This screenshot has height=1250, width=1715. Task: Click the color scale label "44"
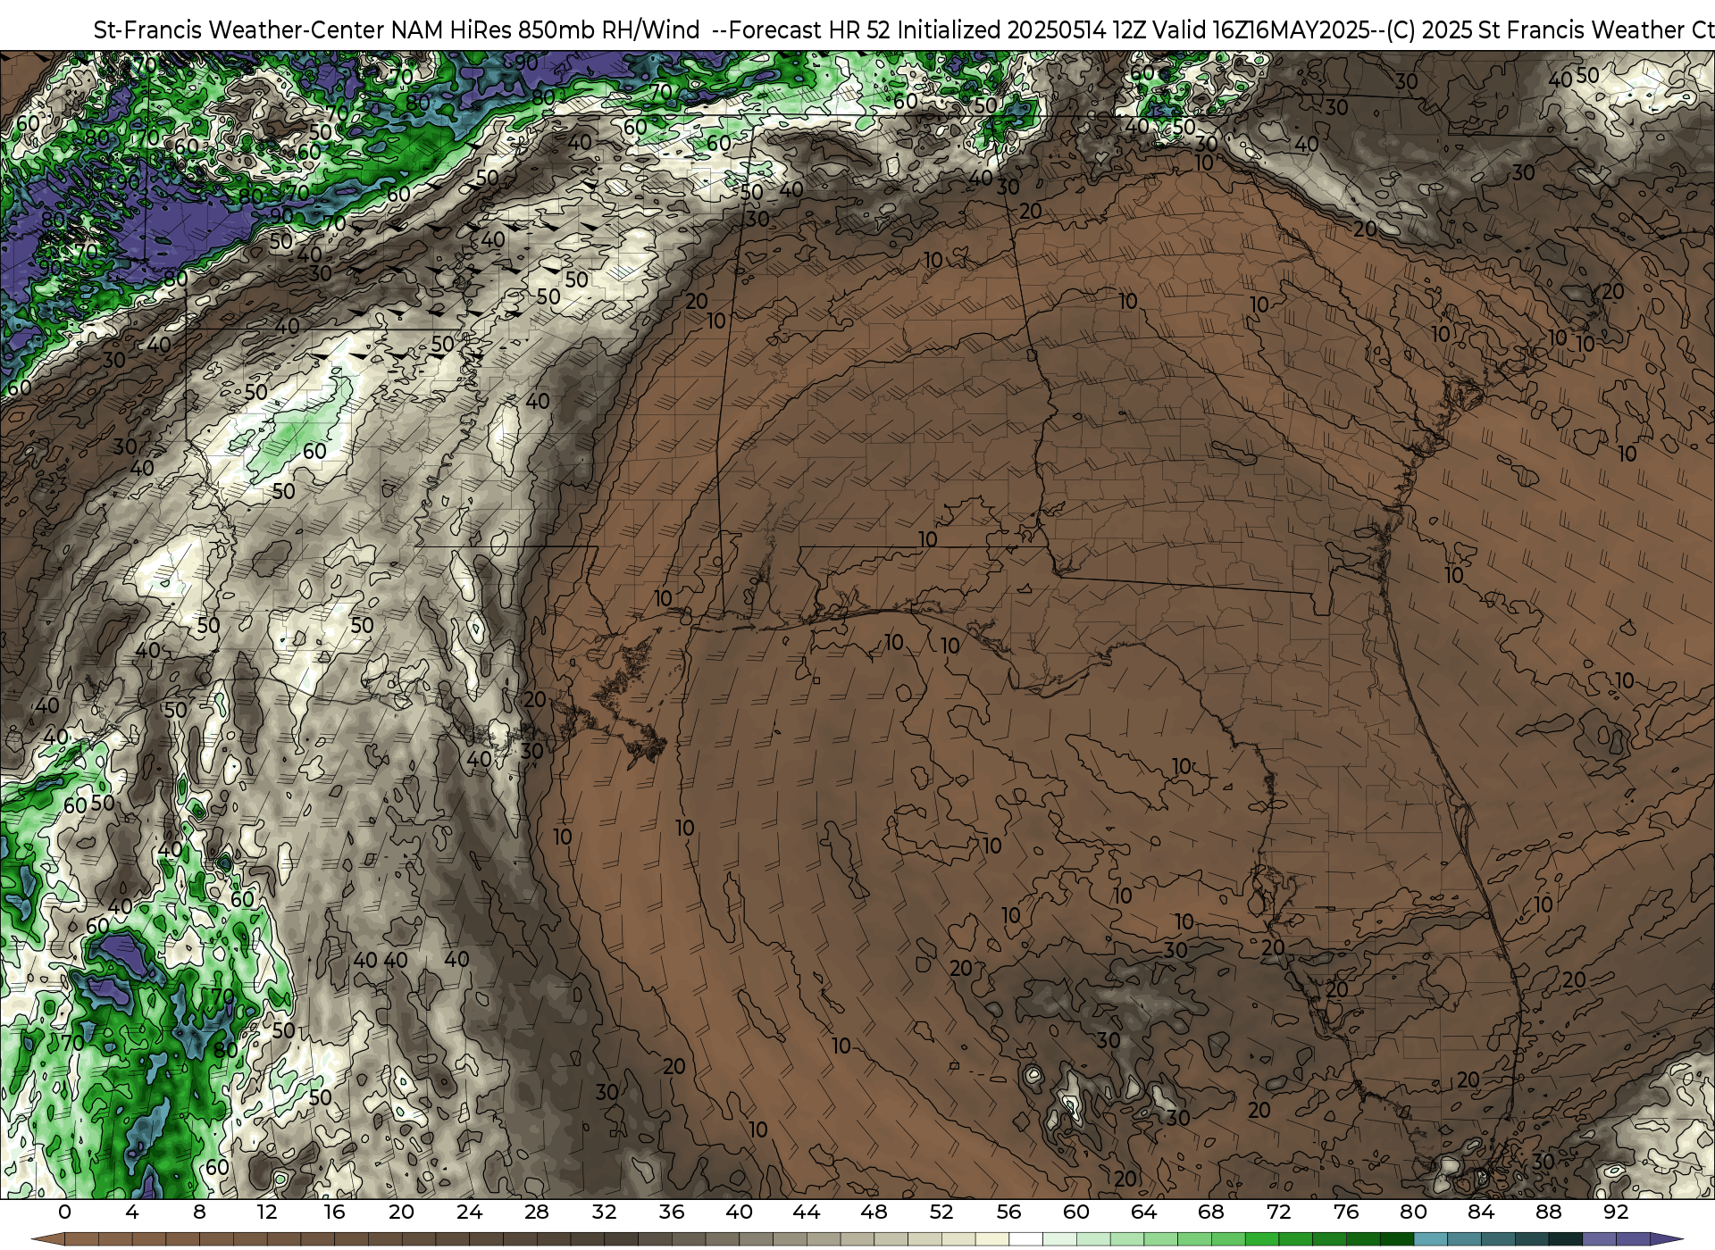[807, 1212]
